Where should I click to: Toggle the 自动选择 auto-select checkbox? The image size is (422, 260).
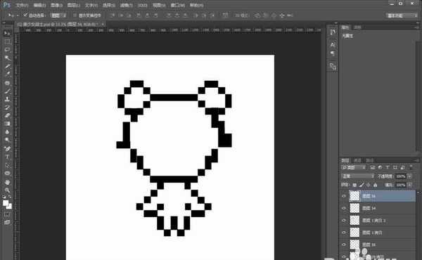click(x=25, y=15)
